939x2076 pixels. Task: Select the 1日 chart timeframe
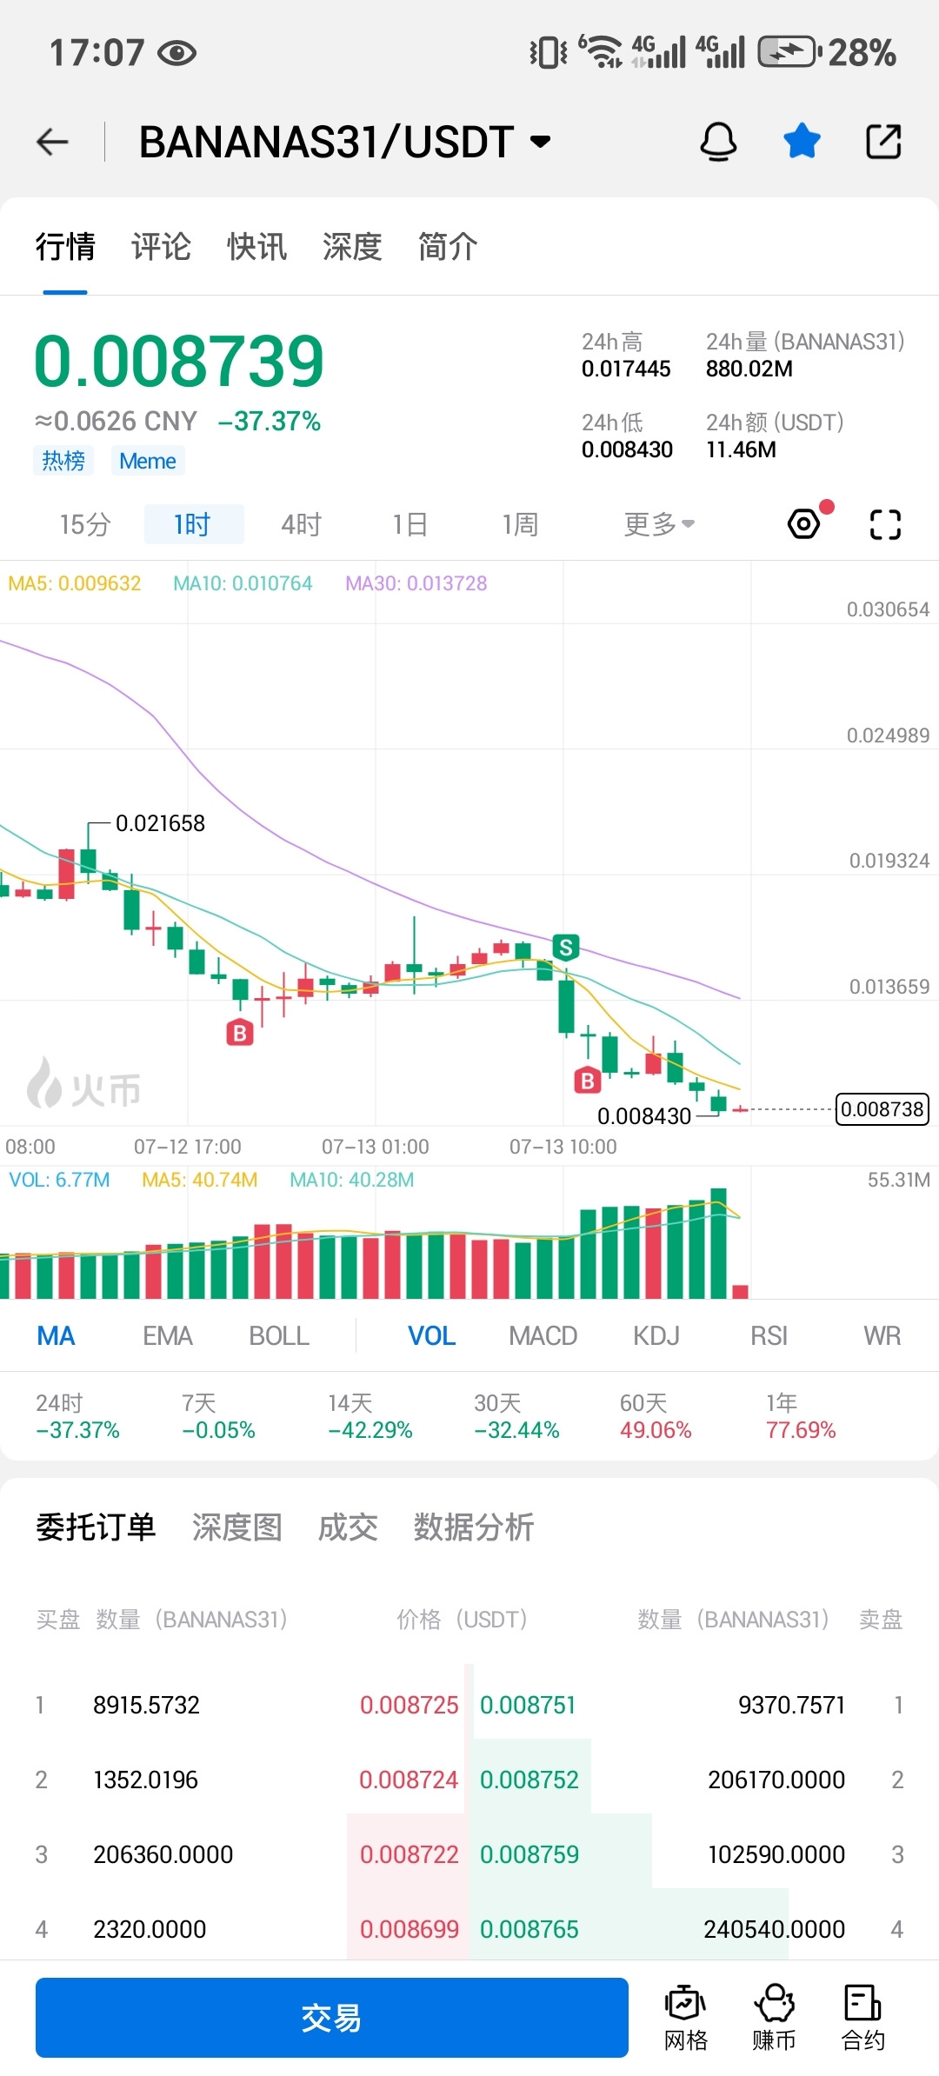(x=410, y=523)
